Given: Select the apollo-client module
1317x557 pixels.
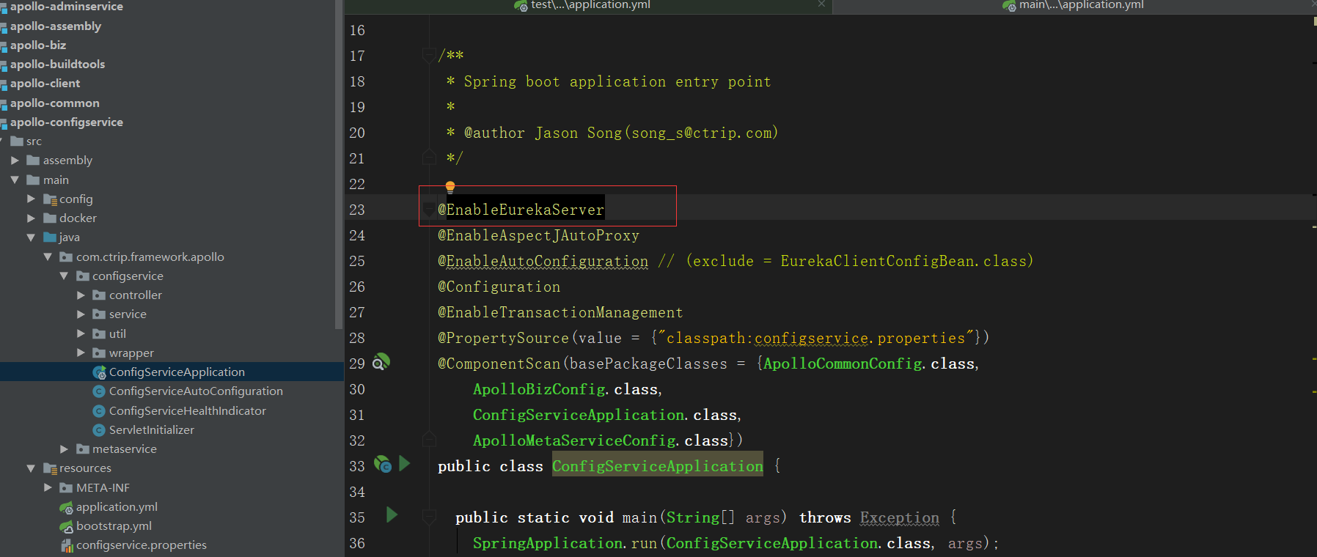Looking at the screenshot, I should click(45, 84).
